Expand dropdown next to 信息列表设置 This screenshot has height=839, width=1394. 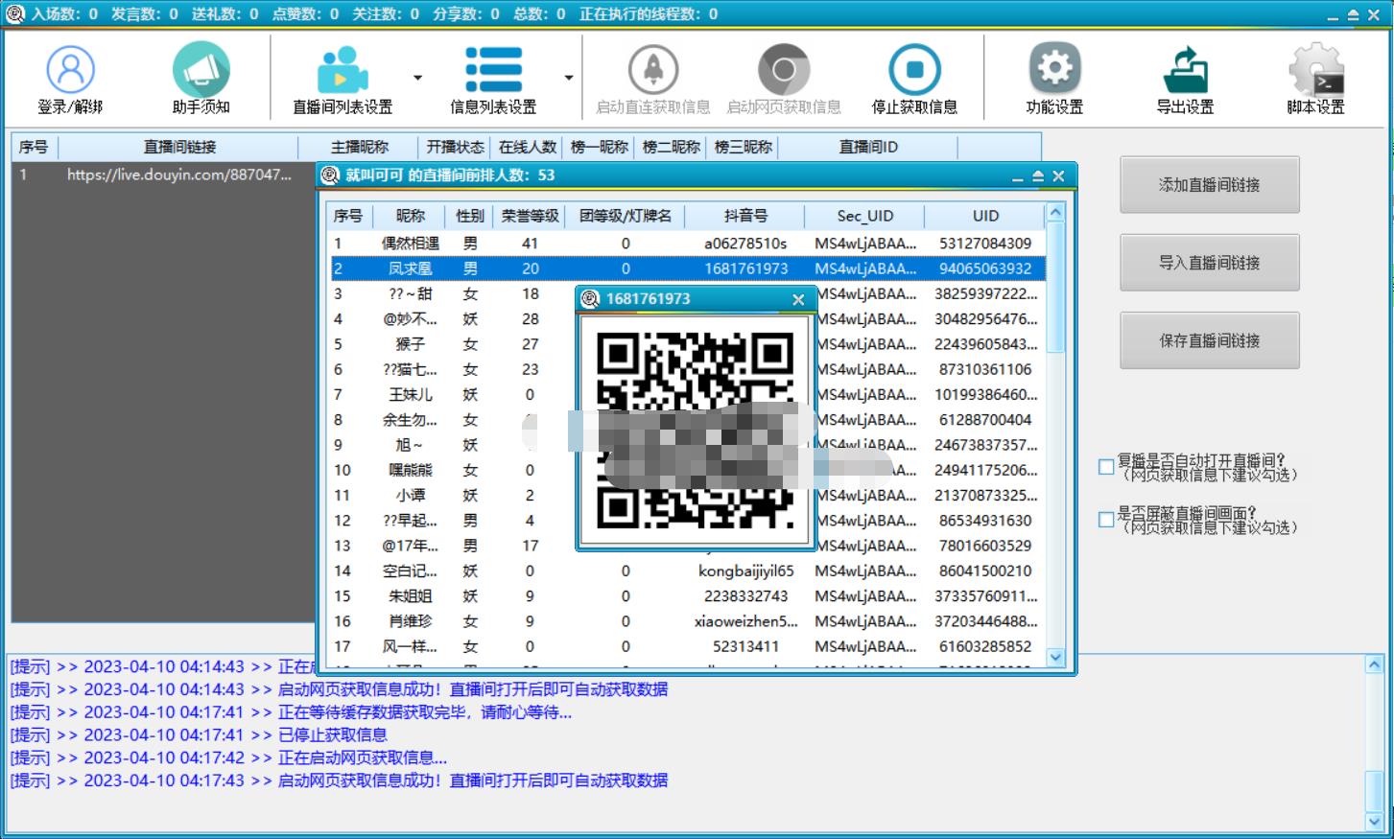(568, 78)
